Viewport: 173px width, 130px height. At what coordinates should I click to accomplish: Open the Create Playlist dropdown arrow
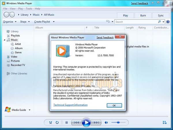click(54, 22)
